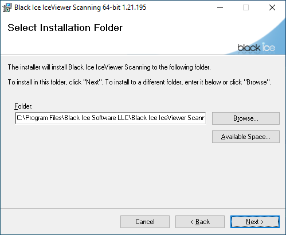Click the "To install in this folder" instruction line
This screenshot has height=235, width=286.
coord(139,82)
